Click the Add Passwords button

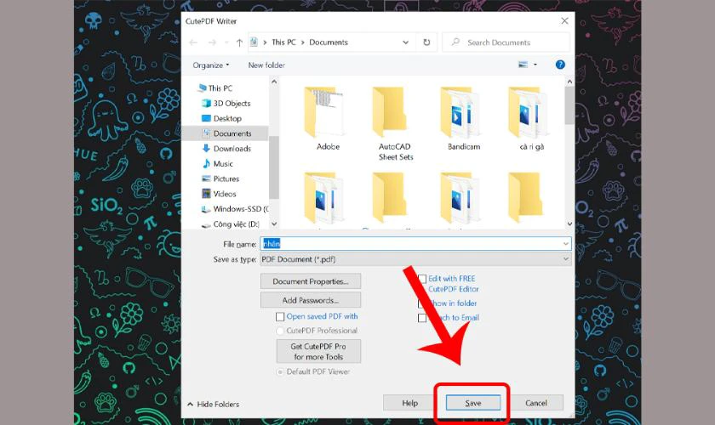[311, 300]
